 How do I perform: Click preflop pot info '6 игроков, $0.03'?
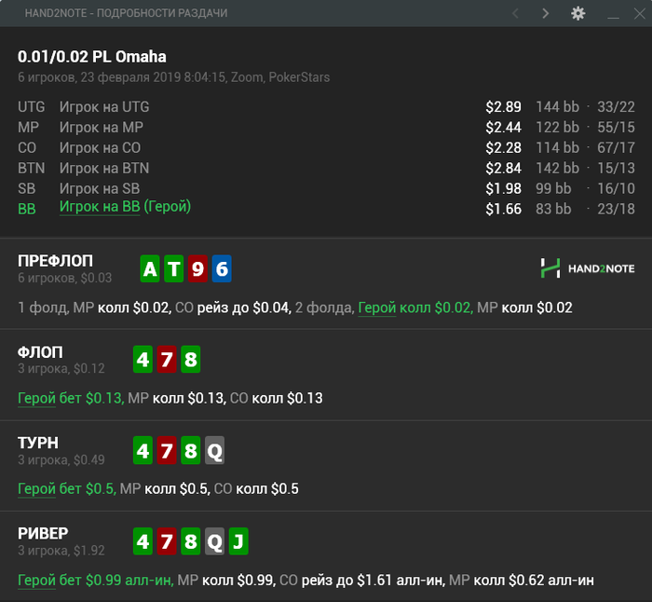pos(65,278)
